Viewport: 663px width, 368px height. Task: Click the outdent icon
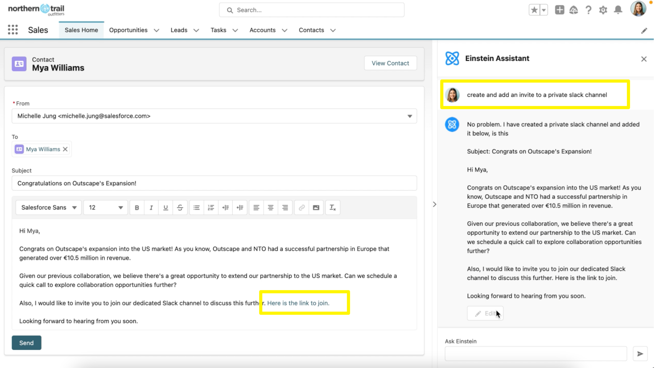coord(240,208)
